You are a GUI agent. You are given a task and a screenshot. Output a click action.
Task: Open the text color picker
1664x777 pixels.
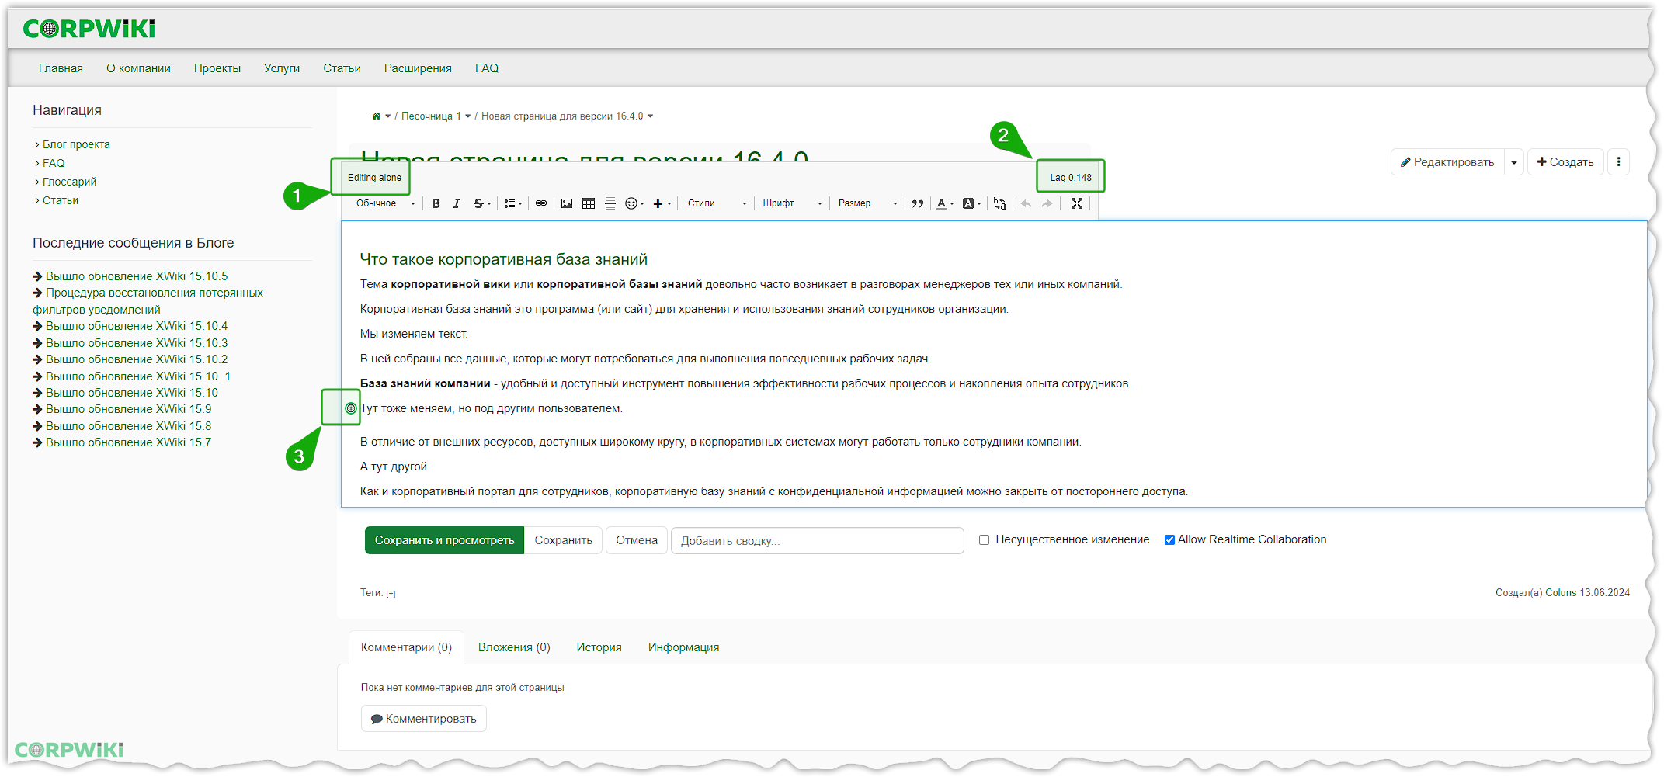pos(944,203)
